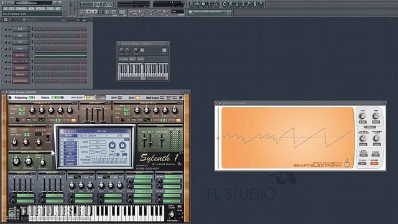The height and width of the screenshot is (224, 398).
Task: Click the Sylenth1 mixer main volume slider
Action: [x=162, y=140]
